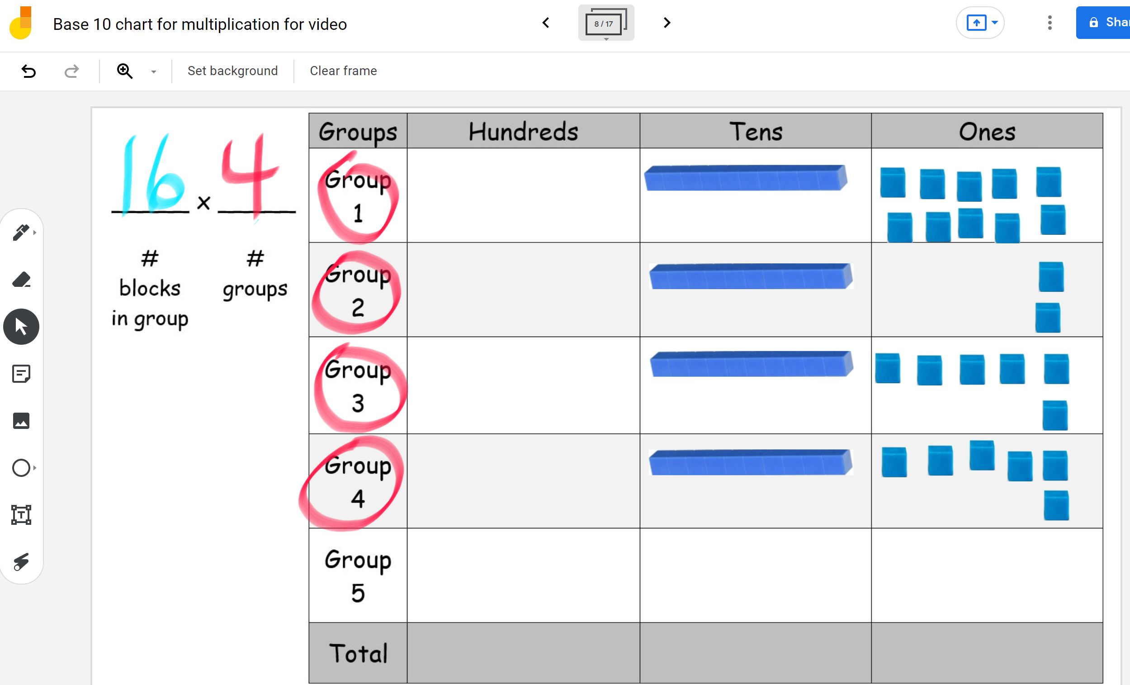This screenshot has width=1130, height=685.
Task: Select the Eraser tool
Action: tap(21, 280)
